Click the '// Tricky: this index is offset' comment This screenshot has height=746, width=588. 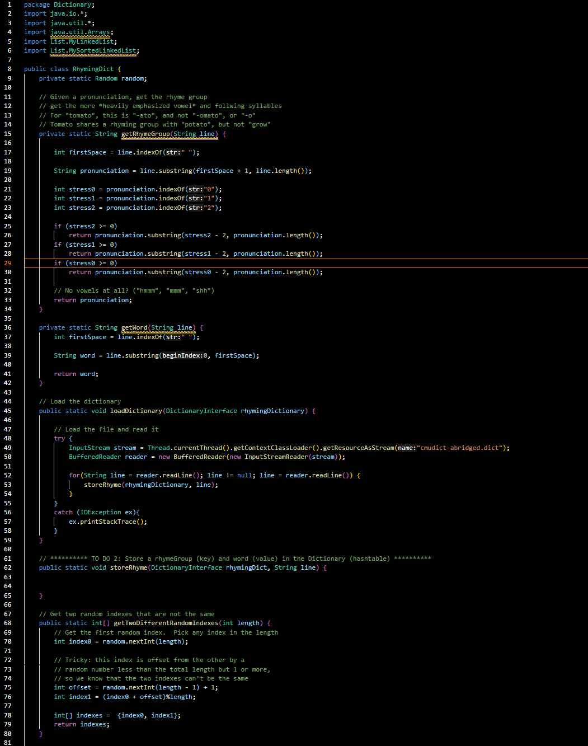149,660
